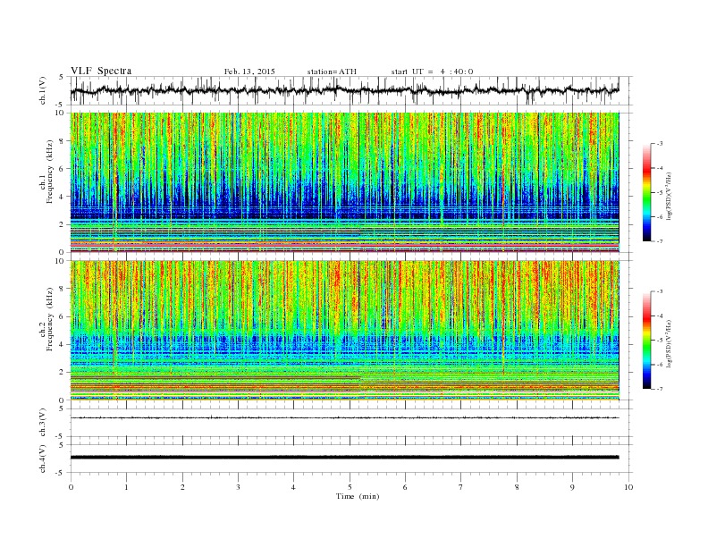Click the ch.2 spectrogram color scale bar

point(646,340)
